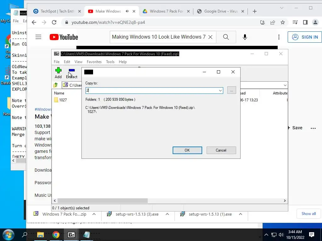Go up one folder in 7-Zip

tap(55, 85)
